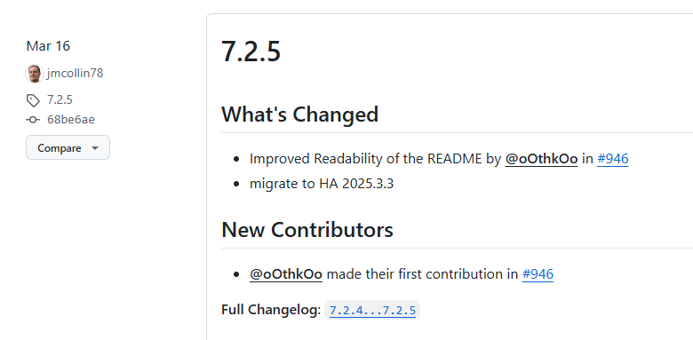This screenshot has height=340, width=693.
Task: Open the 7.2.4...7.2.5 full changelog link
Action: coord(372,311)
